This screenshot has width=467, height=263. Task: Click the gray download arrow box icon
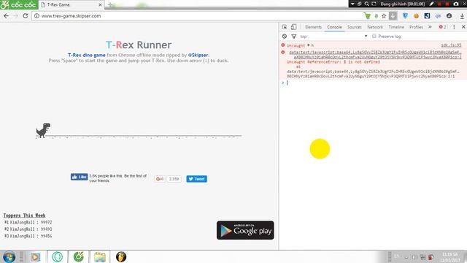pyautogui.click(x=393, y=16)
